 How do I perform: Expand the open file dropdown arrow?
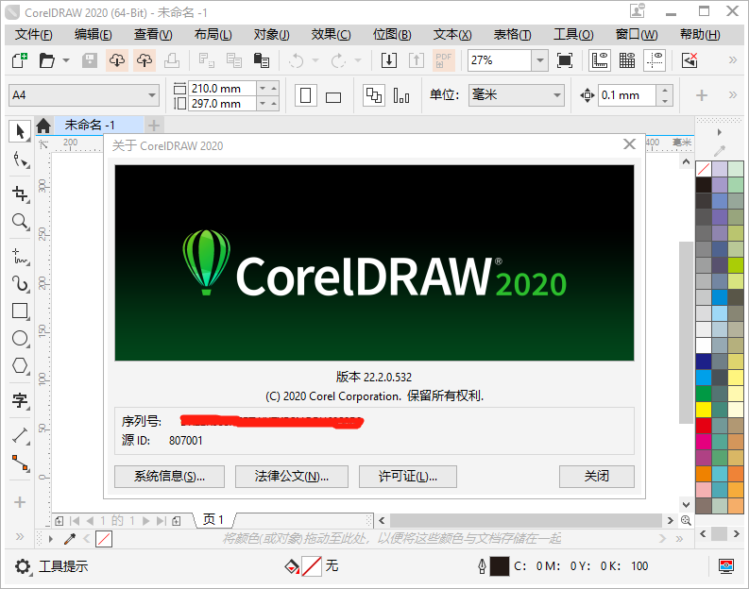66,60
